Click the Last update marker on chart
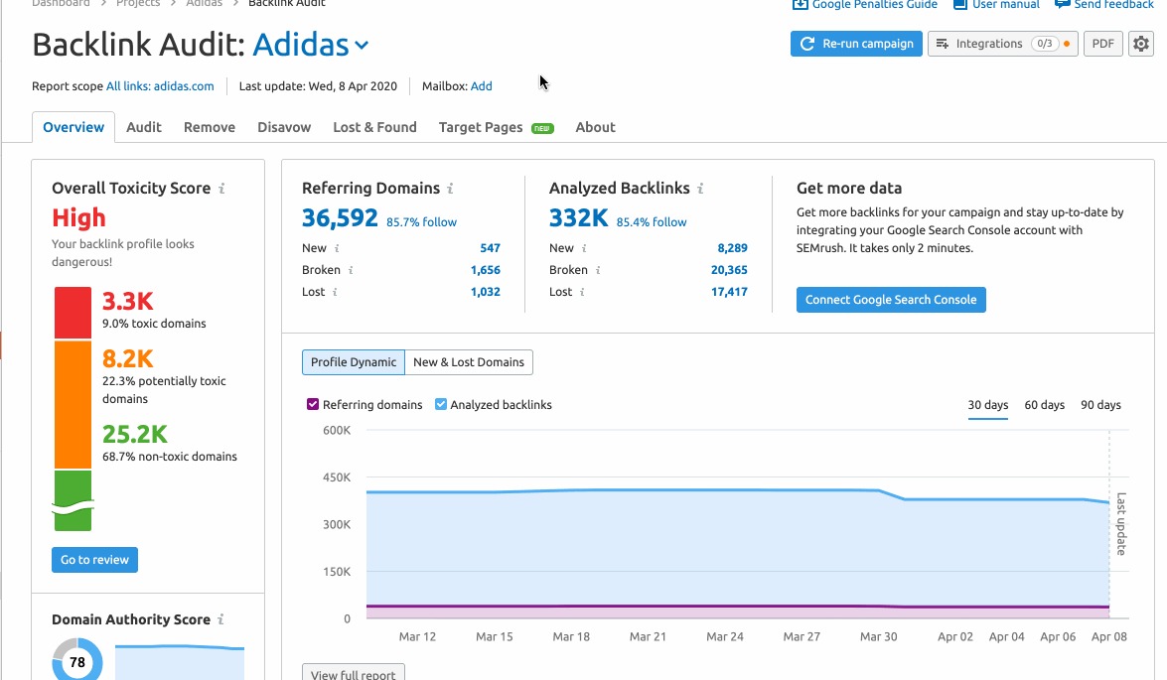The height and width of the screenshot is (680, 1167). point(1120,524)
